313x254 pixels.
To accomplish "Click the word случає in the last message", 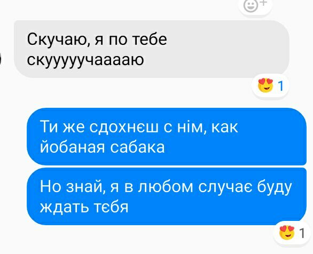I will [225, 187].
